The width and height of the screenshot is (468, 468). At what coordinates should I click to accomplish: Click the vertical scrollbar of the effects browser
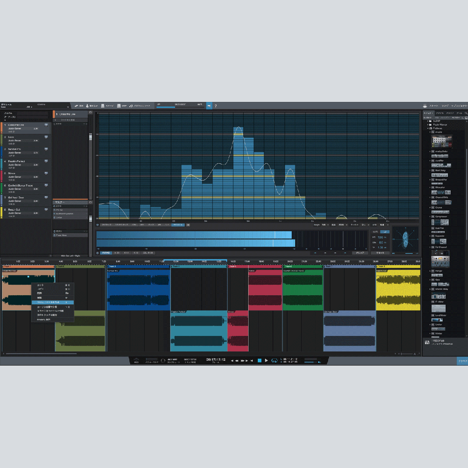pos(467,183)
